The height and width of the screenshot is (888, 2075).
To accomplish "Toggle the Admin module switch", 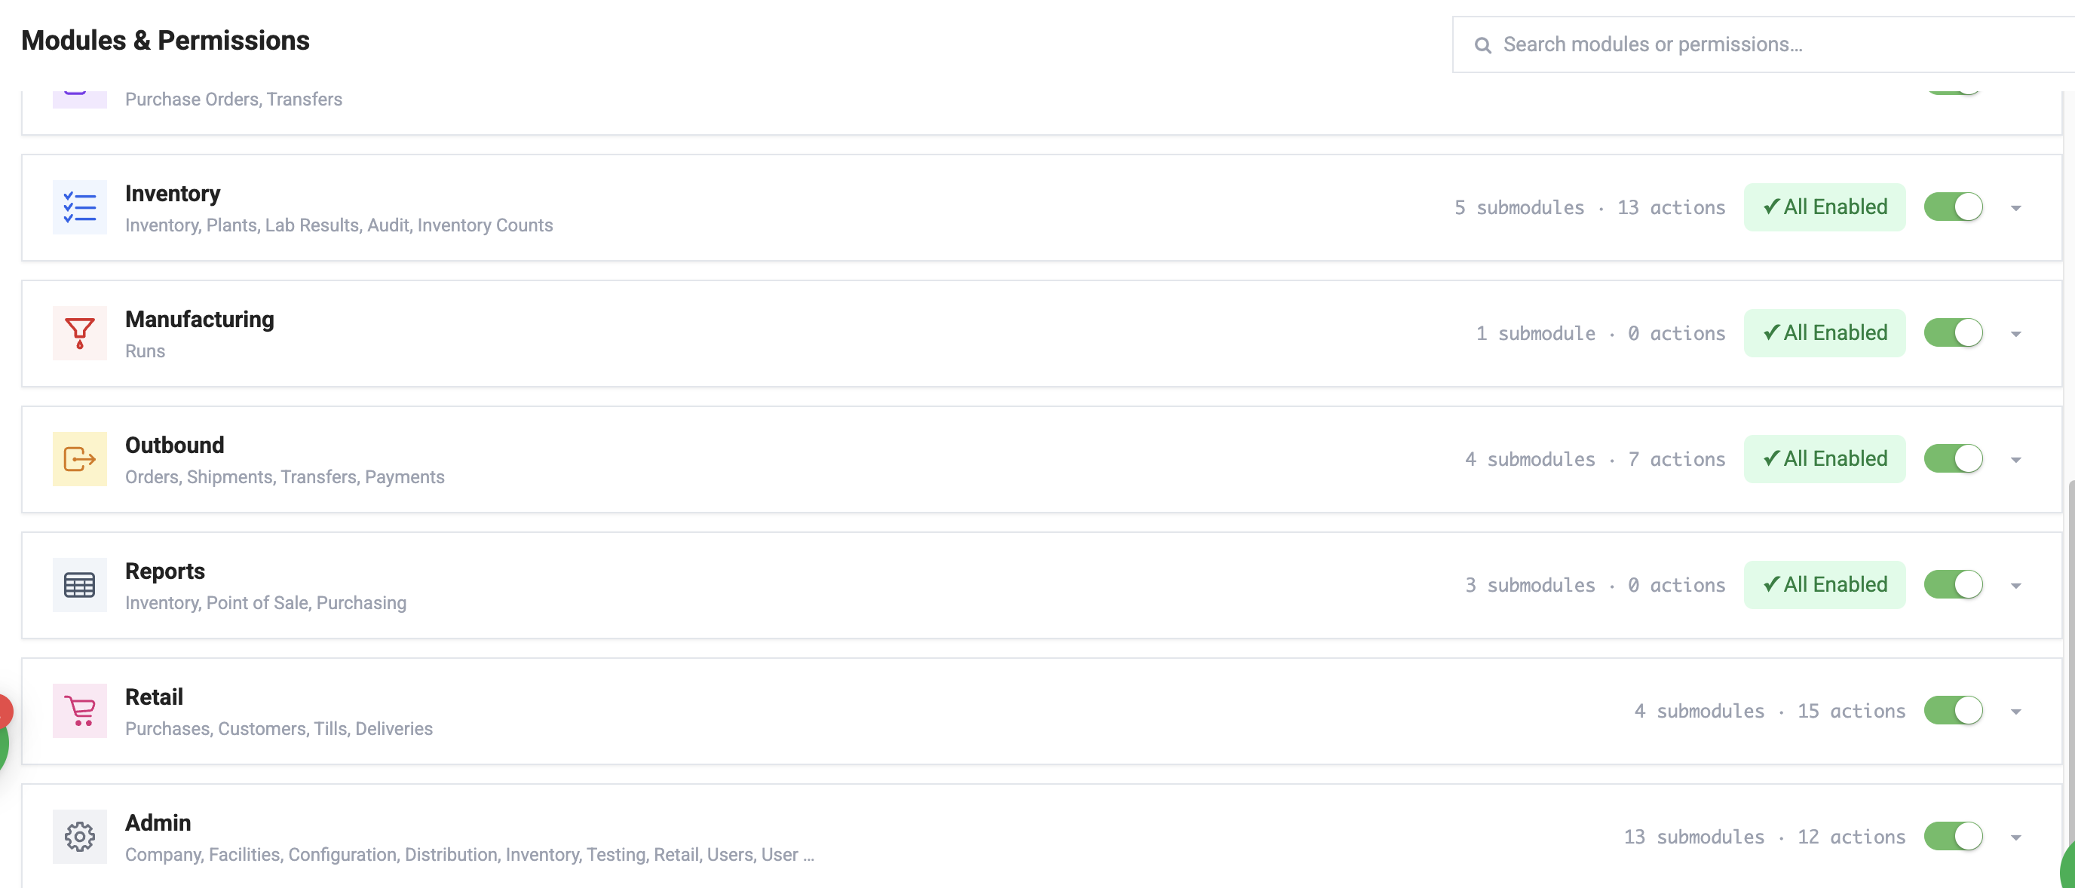I will (x=1954, y=837).
